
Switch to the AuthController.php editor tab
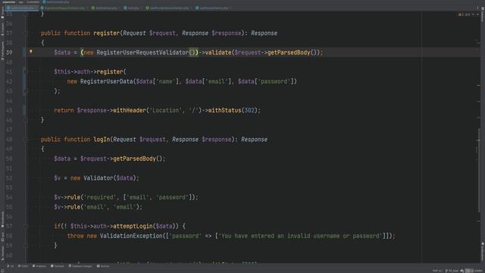(22, 8)
